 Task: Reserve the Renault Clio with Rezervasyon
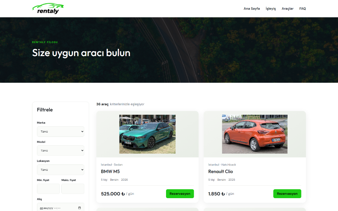(287, 194)
